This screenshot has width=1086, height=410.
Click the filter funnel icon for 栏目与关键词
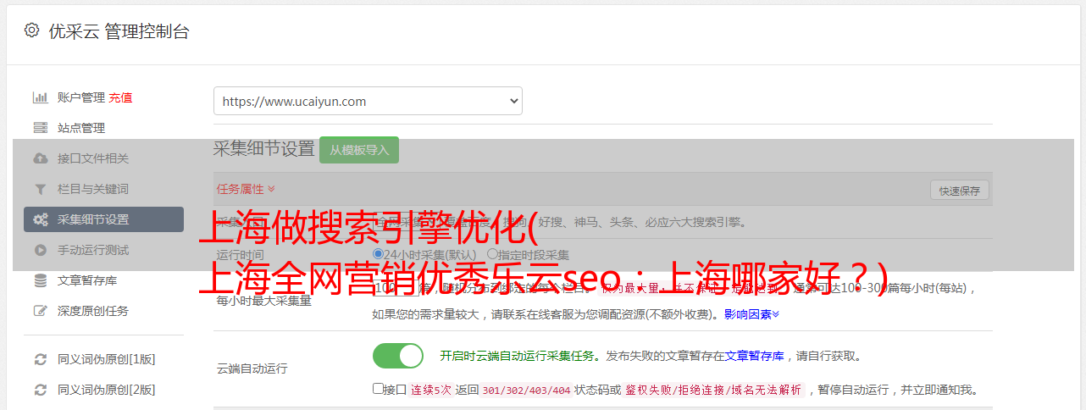pyautogui.click(x=40, y=189)
